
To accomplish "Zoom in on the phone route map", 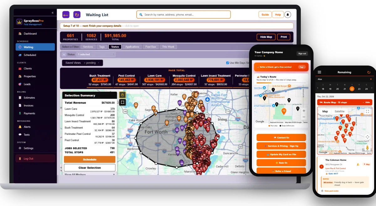I will [x=304, y=110].
